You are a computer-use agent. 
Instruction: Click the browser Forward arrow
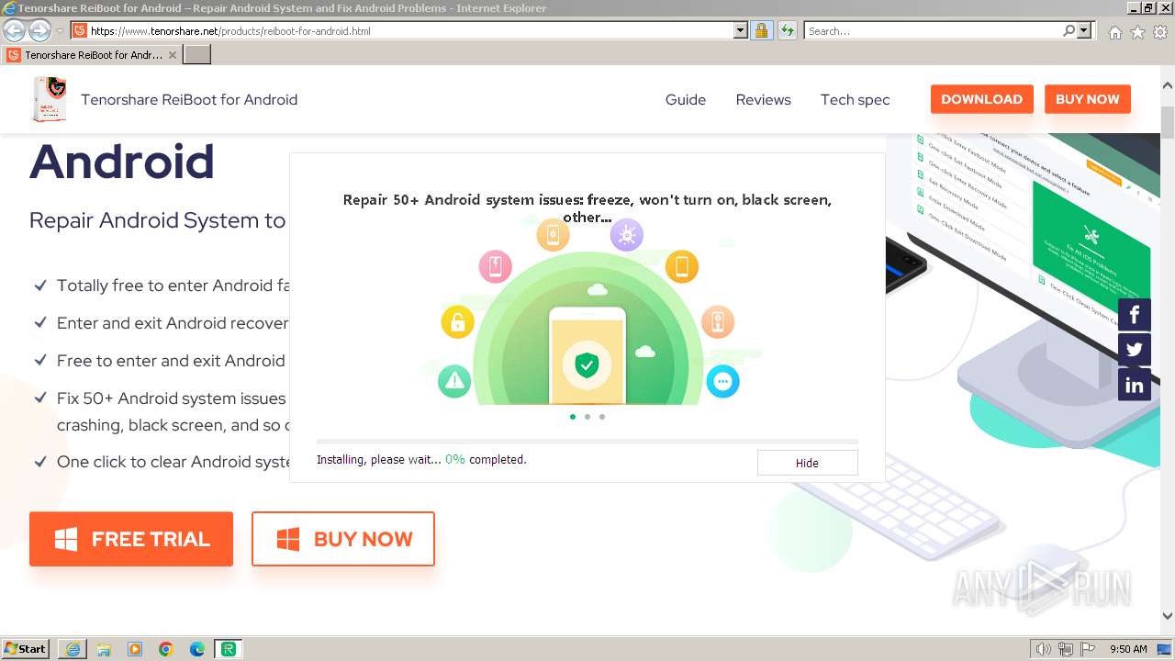[39, 30]
